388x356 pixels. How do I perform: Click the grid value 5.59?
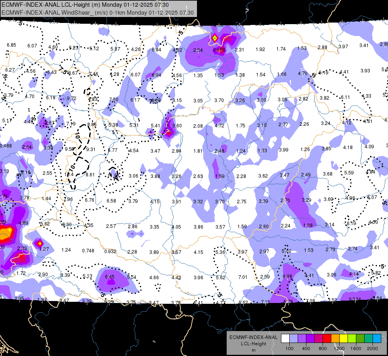(x=349, y=173)
